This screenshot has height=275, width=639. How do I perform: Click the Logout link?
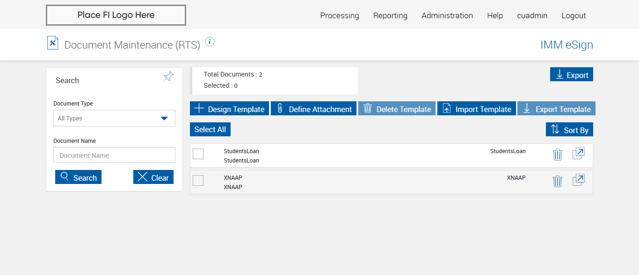(x=574, y=15)
